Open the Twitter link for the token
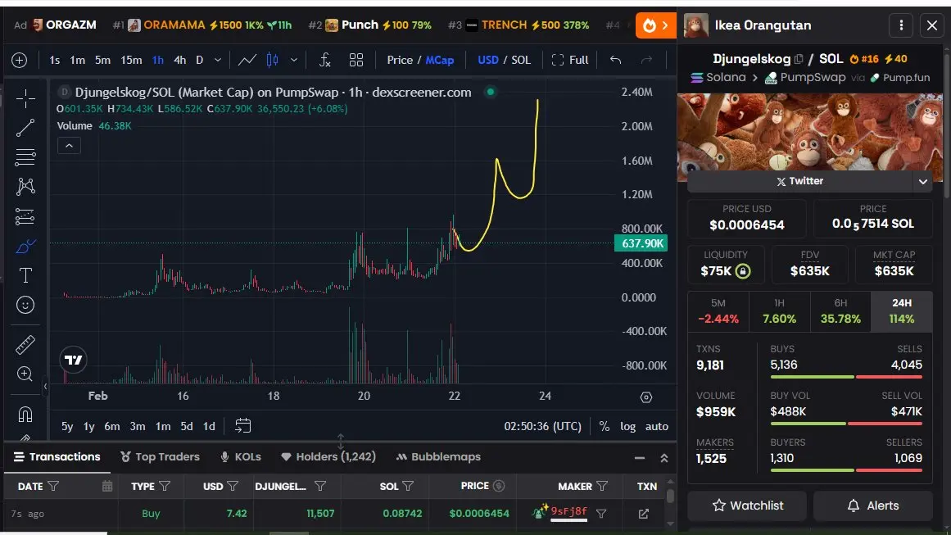 click(800, 181)
